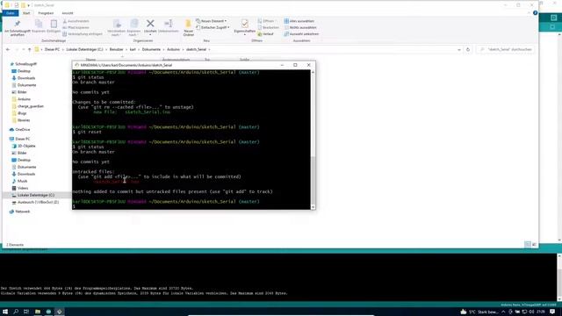Open 'Neues Element' dropdown in the ribbon
Viewport: 562px width, 316px height.
click(211, 21)
